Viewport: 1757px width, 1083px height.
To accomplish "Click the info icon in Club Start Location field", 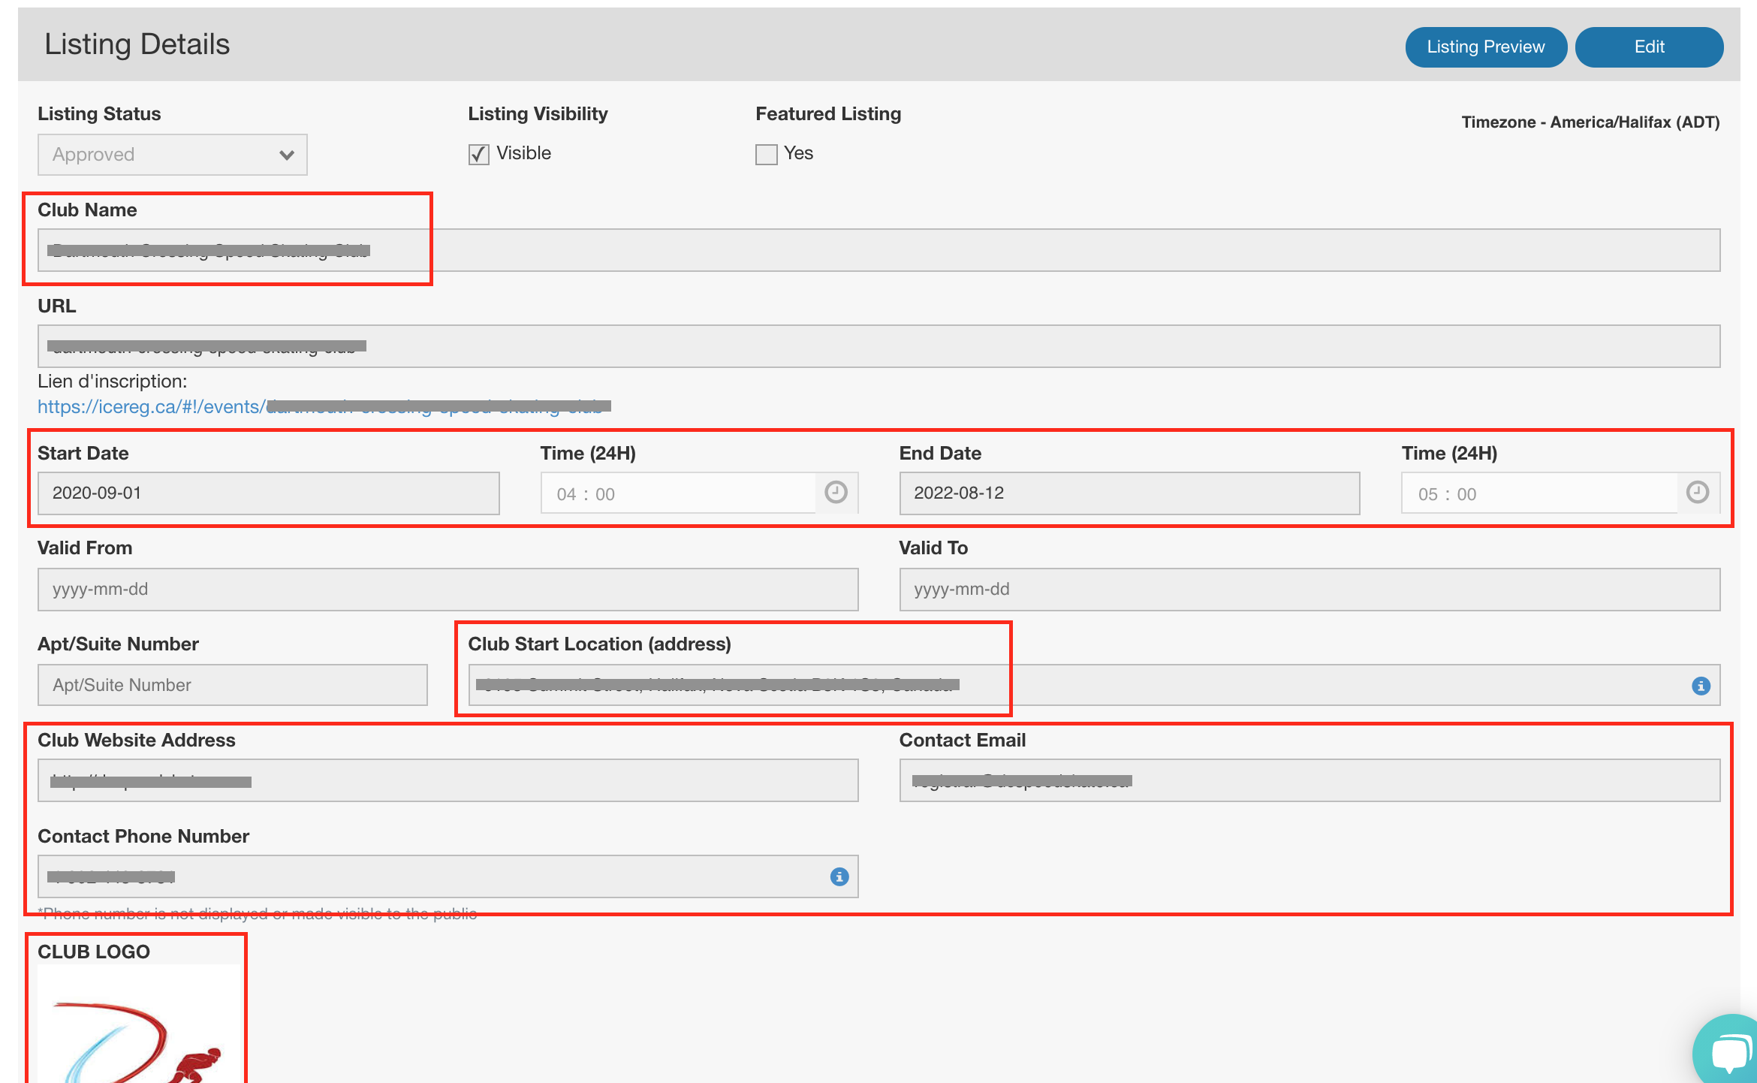I will tap(1701, 686).
